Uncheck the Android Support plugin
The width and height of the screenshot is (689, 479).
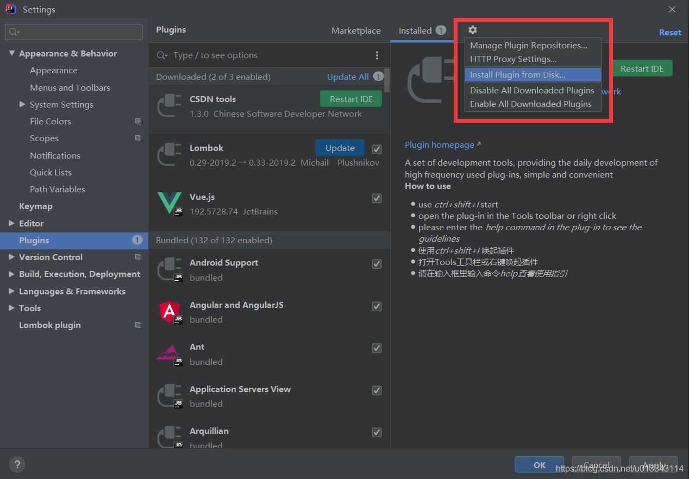(x=377, y=264)
